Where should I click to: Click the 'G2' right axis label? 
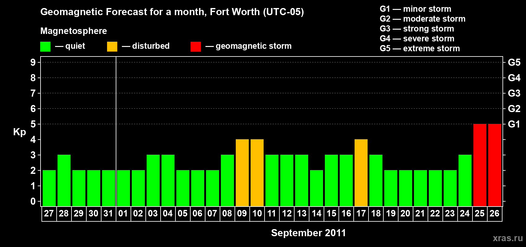pyautogui.click(x=514, y=109)
